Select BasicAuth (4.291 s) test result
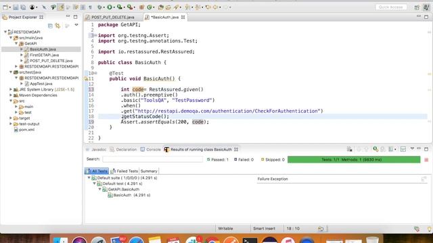This screenshot has width=433, height=243. click(132, 195)
